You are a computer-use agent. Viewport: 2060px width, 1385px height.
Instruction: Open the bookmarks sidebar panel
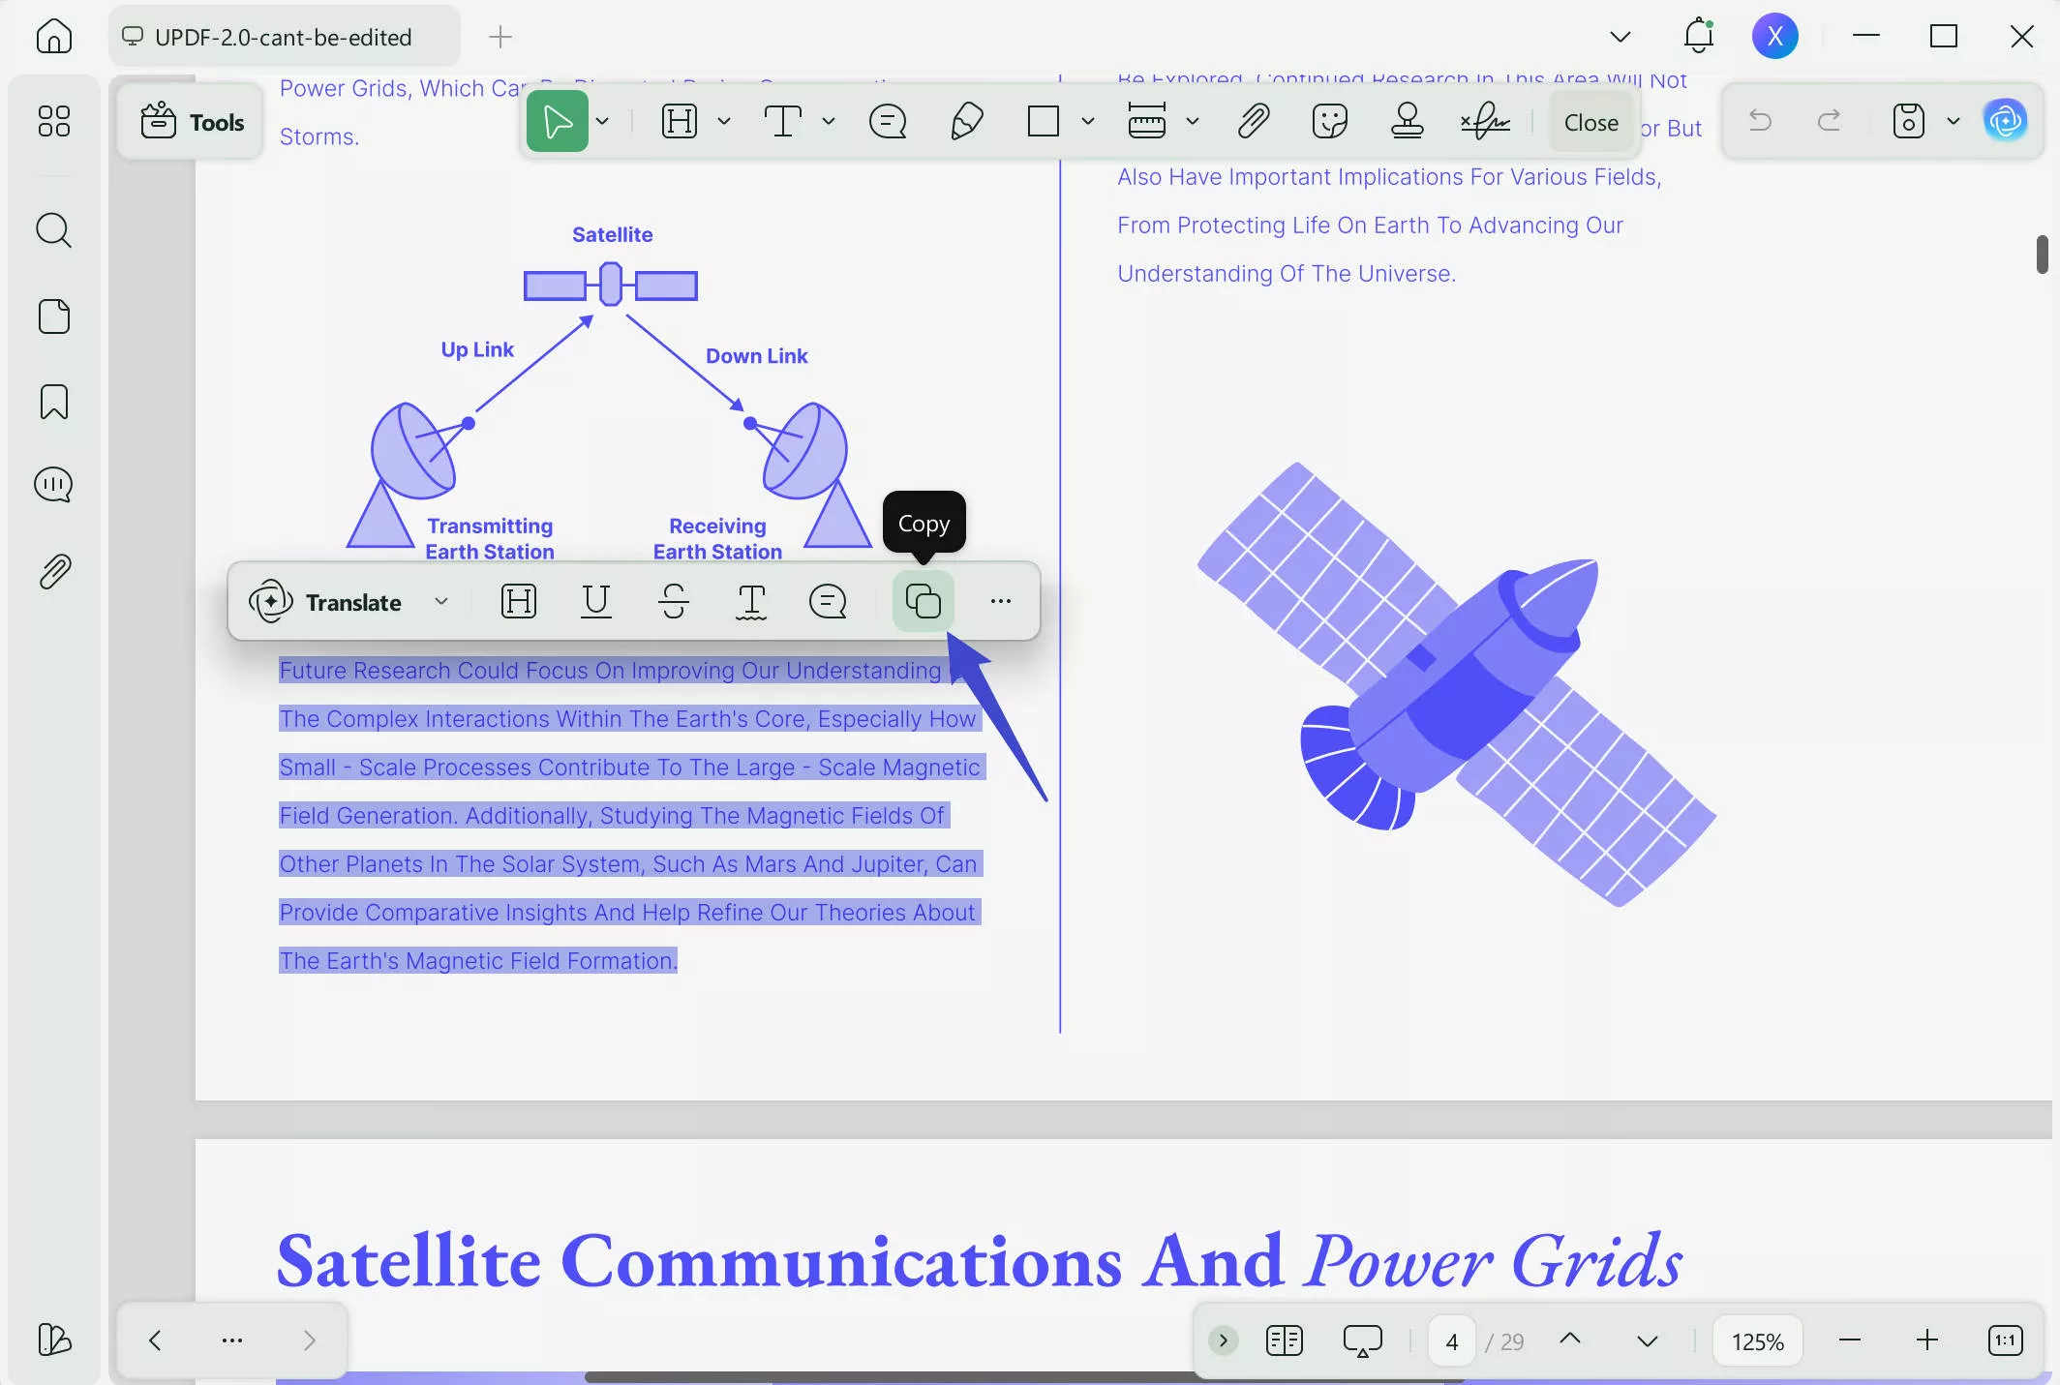54,402
